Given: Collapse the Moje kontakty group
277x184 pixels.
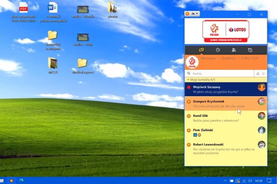Looking at the screenshot, I should pyautogui.click(x=188, y=80).
